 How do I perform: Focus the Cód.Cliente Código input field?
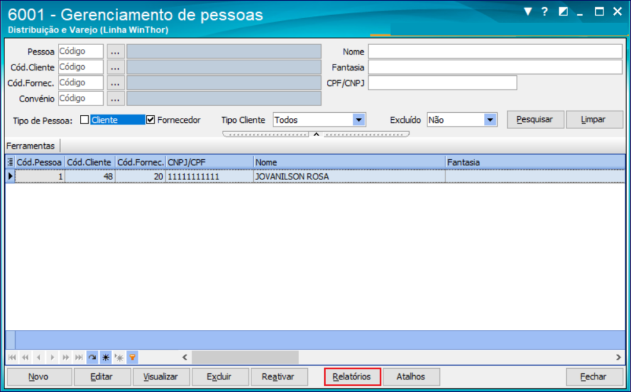pos(81,67)
